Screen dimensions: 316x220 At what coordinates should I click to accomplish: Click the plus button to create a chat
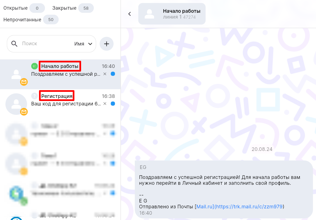click(106, 44)
